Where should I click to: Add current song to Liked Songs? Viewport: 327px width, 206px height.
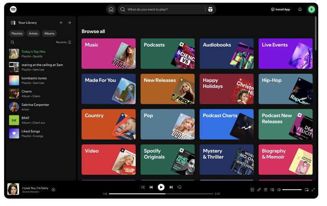[53, 190]
